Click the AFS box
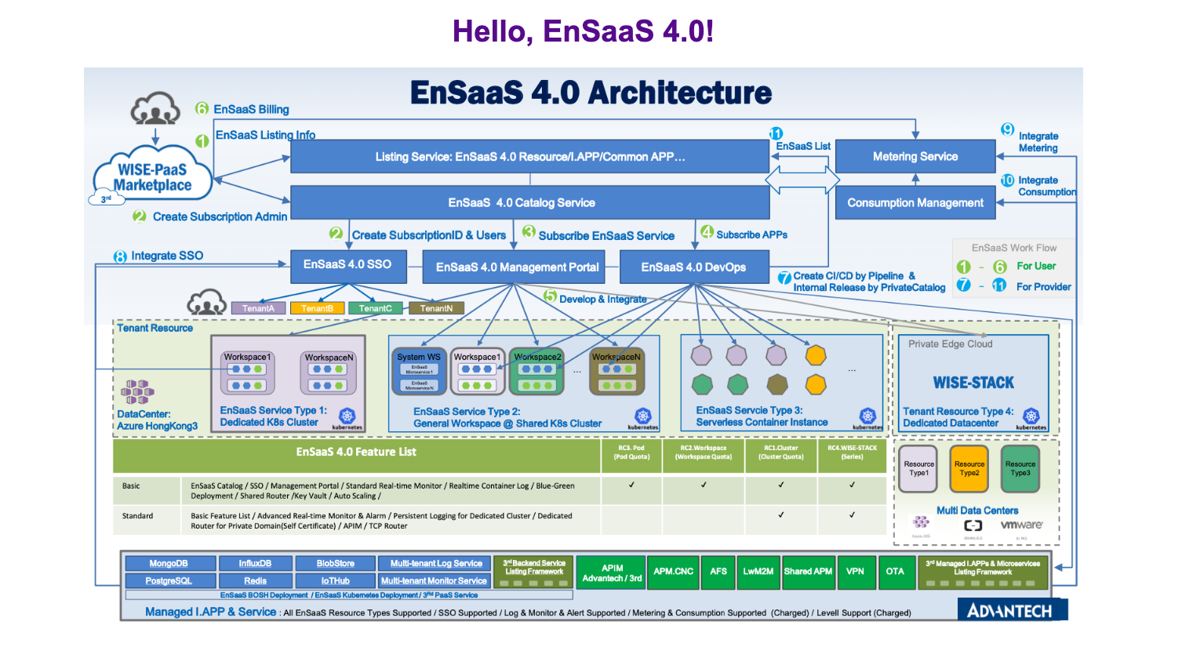The height and width of the screenshot is (647, 1182). click(718, 572)
